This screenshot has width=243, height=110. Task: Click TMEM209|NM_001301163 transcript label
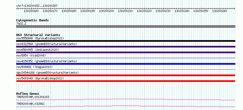click(x=33, y=97)
